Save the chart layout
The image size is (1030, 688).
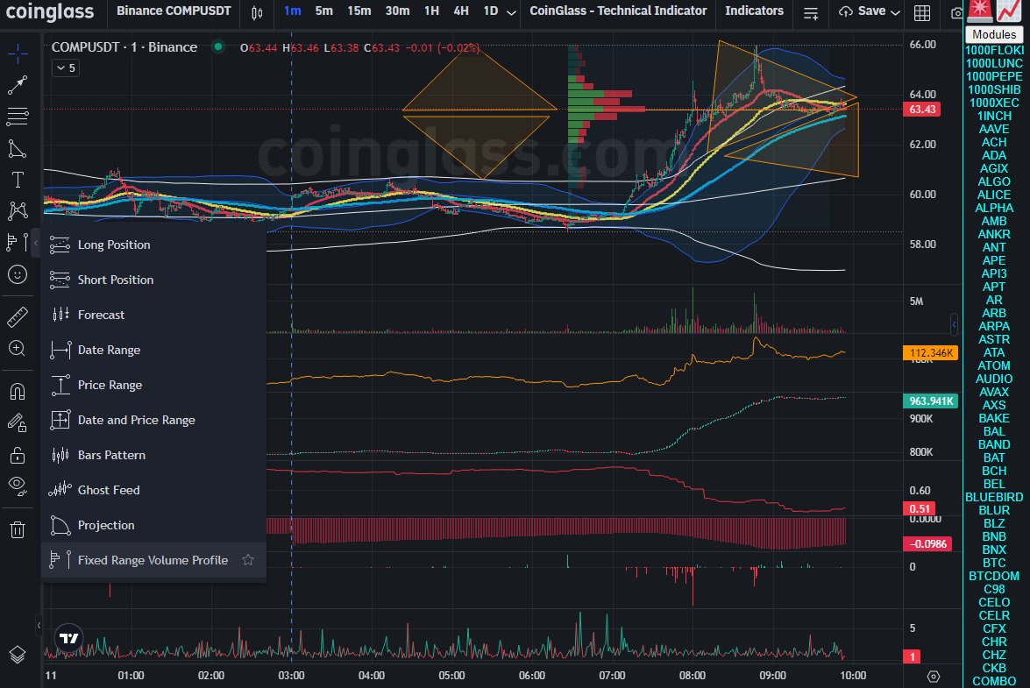(x=862, y=11)
